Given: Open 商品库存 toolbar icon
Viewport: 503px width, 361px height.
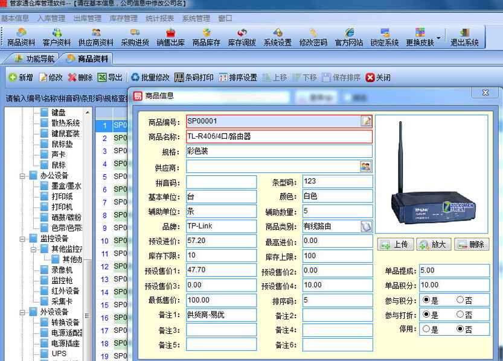Looking at the screenshot, I should pos(207,37).
